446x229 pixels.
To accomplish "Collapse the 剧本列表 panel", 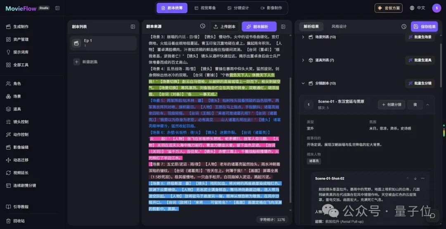I will 133,27.
